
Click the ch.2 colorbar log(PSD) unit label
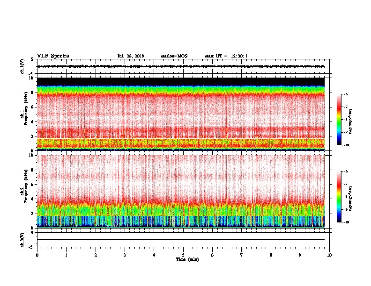point(351,199)
